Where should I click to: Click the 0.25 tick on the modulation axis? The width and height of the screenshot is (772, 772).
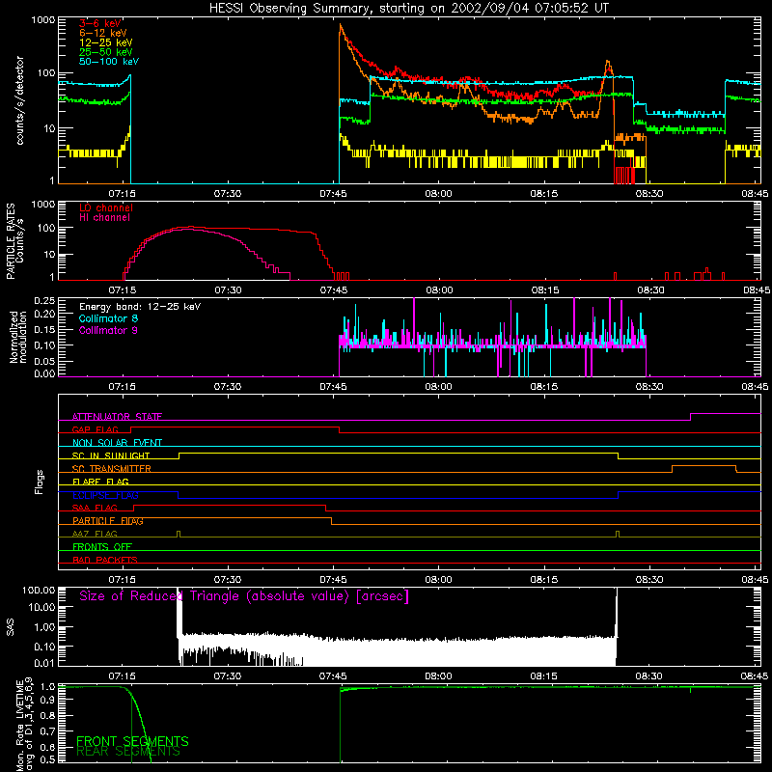[x=44, y=300]
